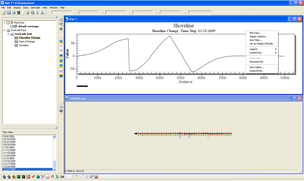The width and height of the screenshot is (304, 181).
Task: Toggle the Map Data checkbox
Action: [8, 22]
